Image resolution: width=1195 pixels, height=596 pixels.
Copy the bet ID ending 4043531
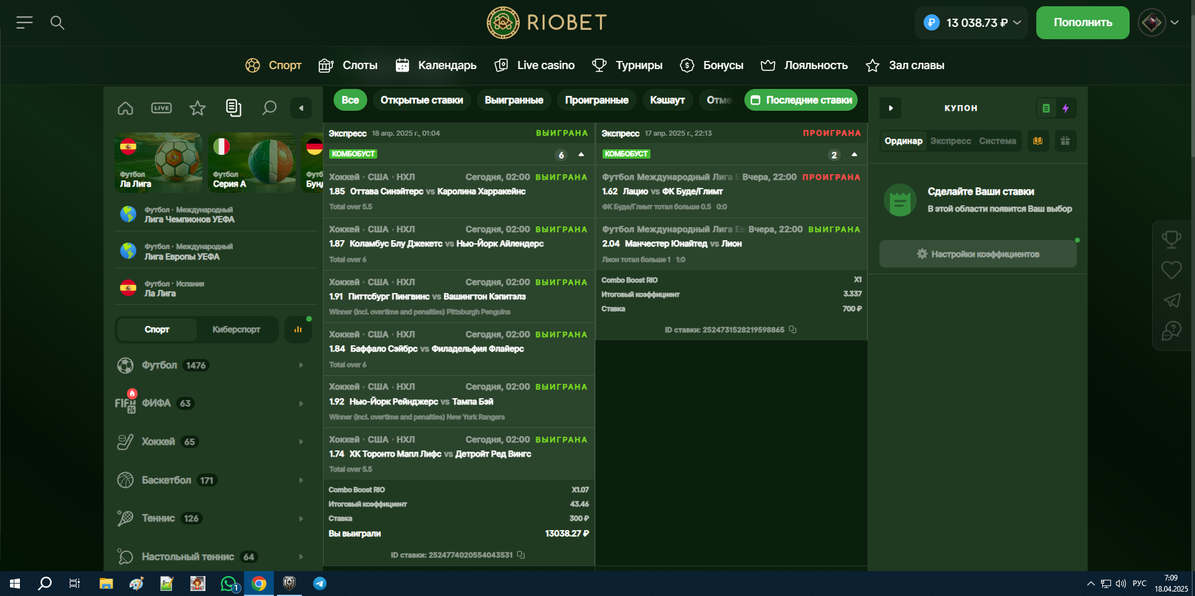pyautogui.click(x=521, y=555)
